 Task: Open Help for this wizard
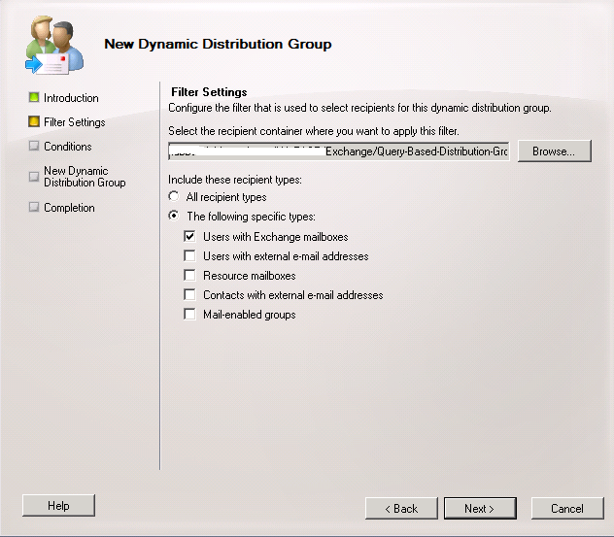[58, 505]
